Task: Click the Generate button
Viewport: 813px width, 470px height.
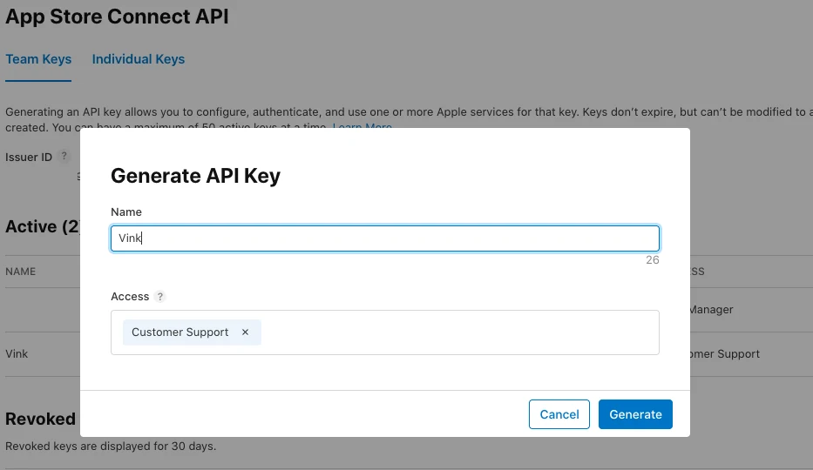Action: point(635,414)
